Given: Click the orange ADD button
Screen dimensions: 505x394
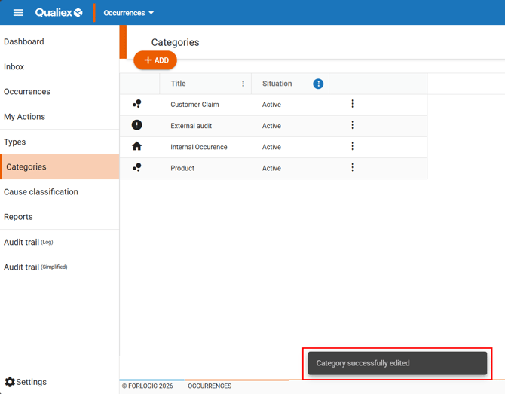Looking at the screenshot, I should point(155,60).
